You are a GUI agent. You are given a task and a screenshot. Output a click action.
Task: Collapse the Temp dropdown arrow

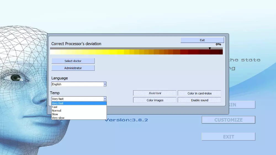click(105, 99)
